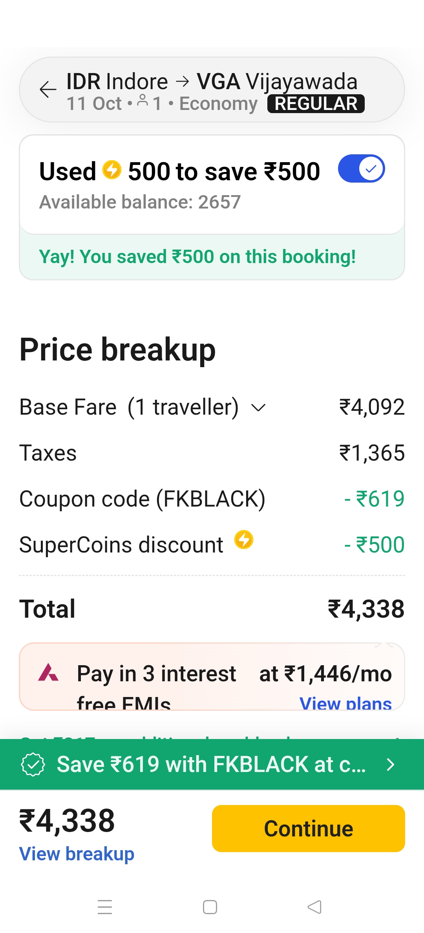
Task: Tap SuperCoin icon next to SuperCoins discount
Action: coord(244,540)
